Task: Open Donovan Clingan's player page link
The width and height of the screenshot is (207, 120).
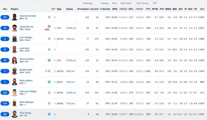Action: [28, 91]
